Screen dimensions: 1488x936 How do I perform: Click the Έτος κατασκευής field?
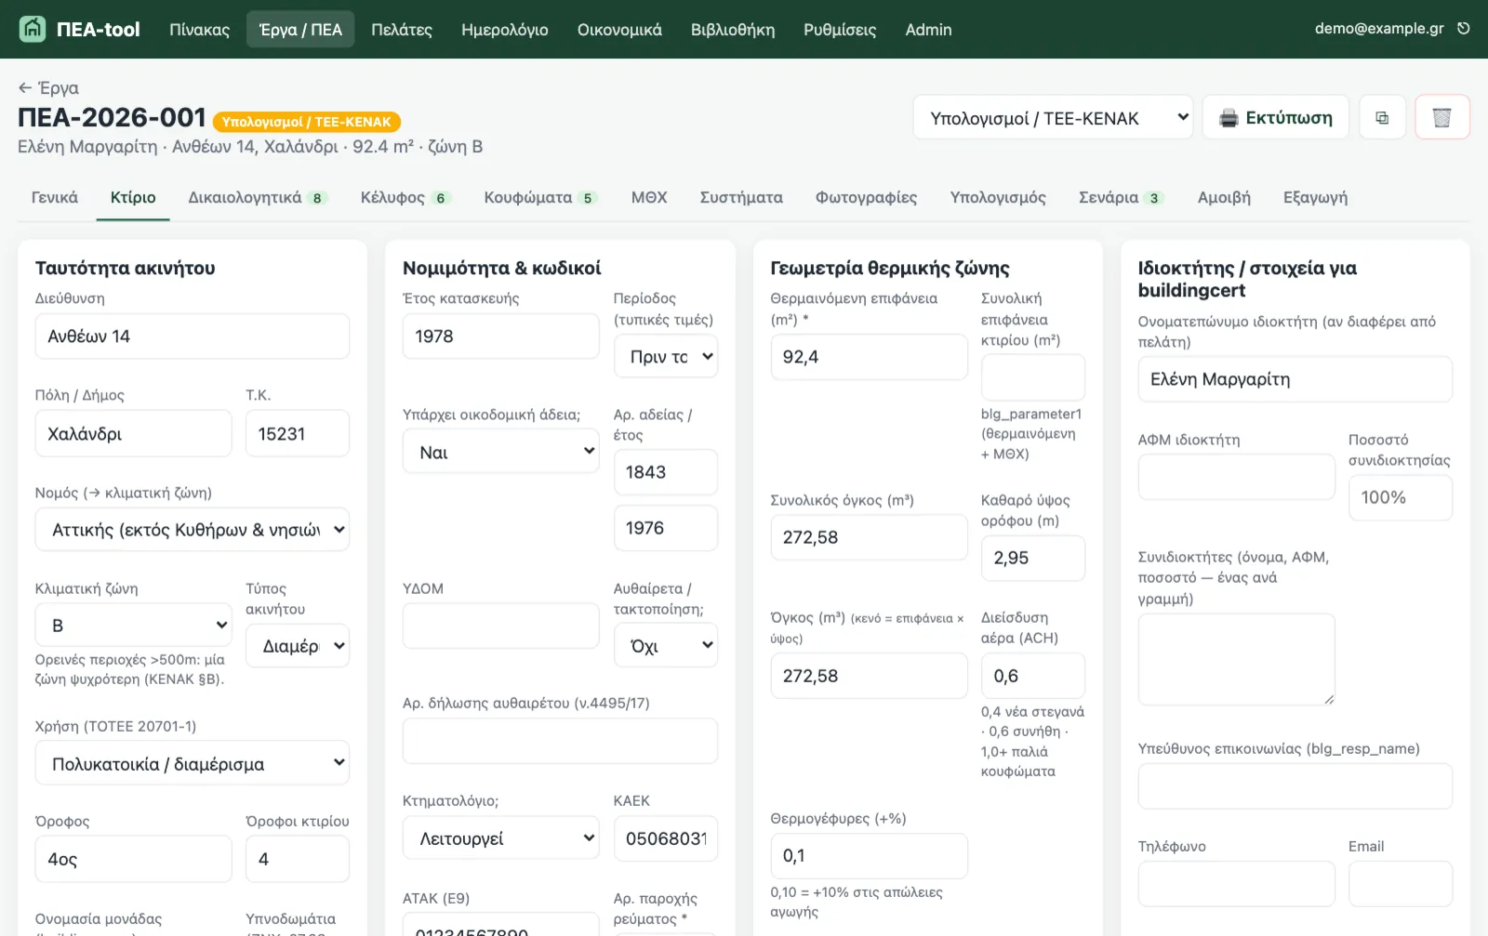point(501,336)
